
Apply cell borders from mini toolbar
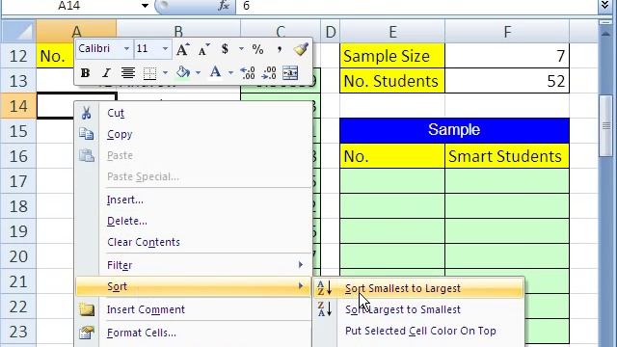coord(149,73)
